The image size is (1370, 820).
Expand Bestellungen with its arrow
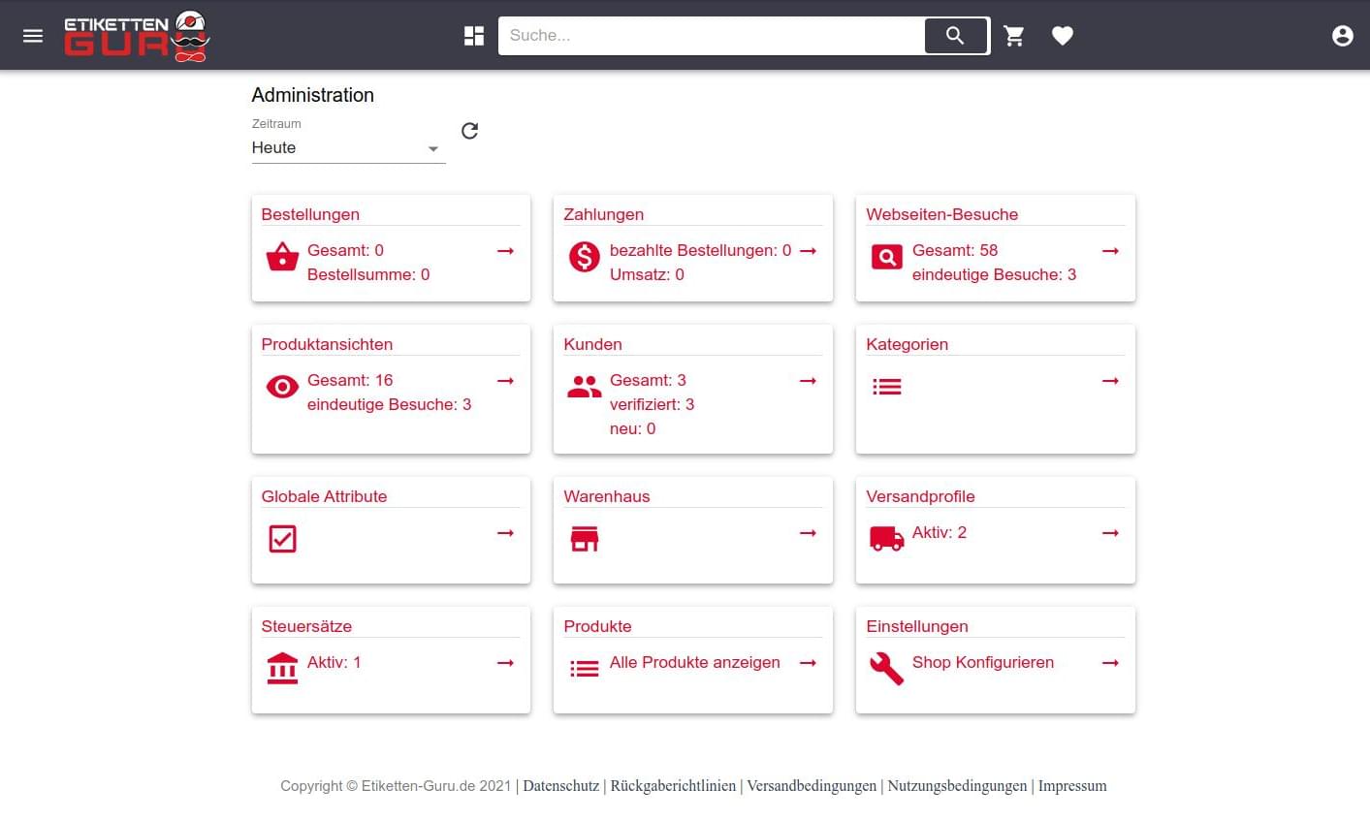click(505, 251)
